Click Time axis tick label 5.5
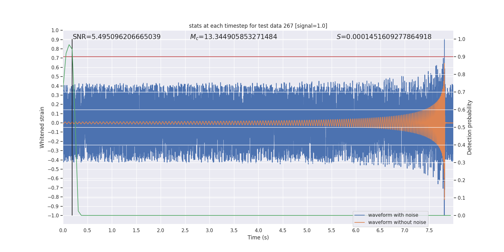This screenshot has width=504, height=252. pyautogui.click(x=331, y=230)
